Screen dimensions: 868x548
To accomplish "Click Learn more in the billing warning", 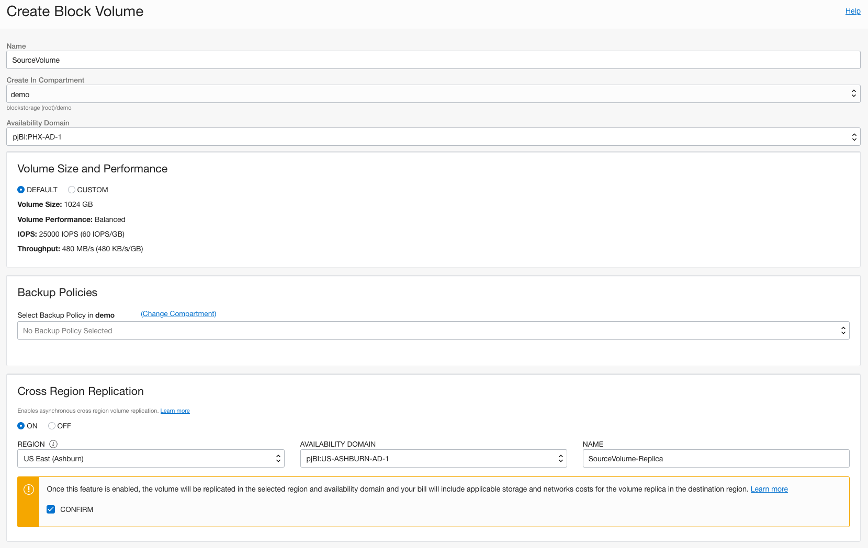I will pyautogui.click(x=769, y=489).
